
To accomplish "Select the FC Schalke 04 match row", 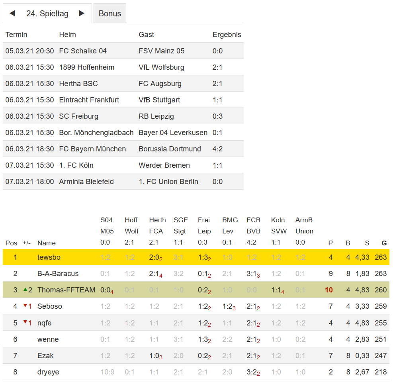I will tap(123, 51).
